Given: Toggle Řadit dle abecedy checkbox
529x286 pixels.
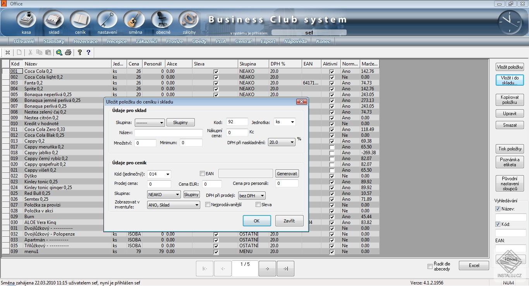Looking at the screenshot, I should click(x=429, y=266).
